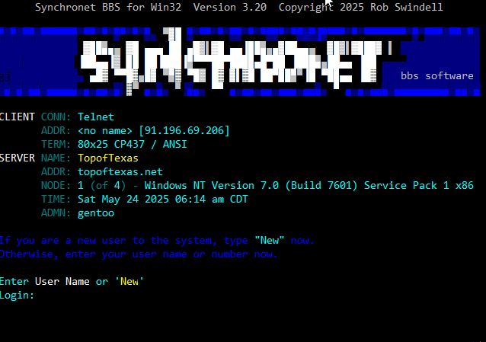Click the Windows NT Version 7.0 text
486x342 pixels.
[211, 185]
